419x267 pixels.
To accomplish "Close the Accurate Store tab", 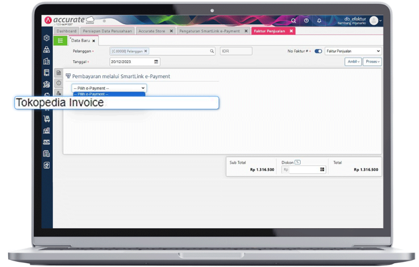I will 171,31.
